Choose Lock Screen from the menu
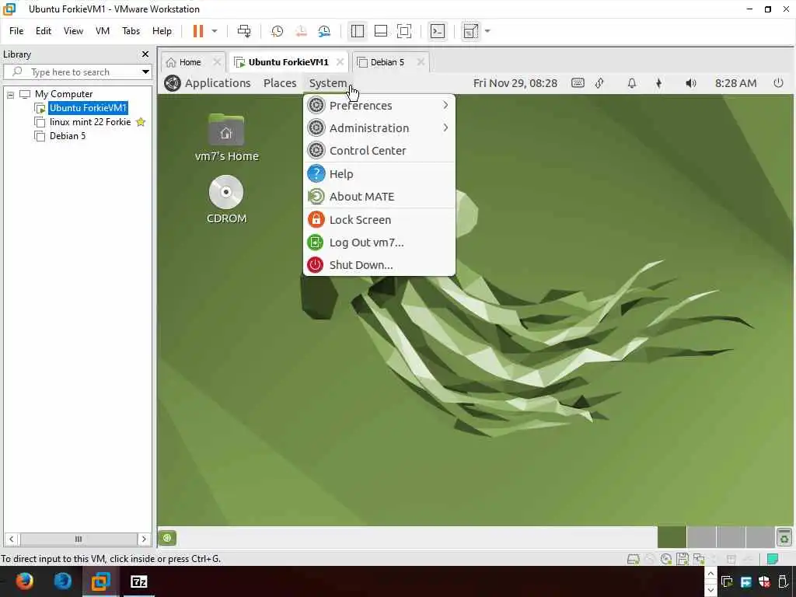Viewport: 796px width, 597px height. coord(379,220)
